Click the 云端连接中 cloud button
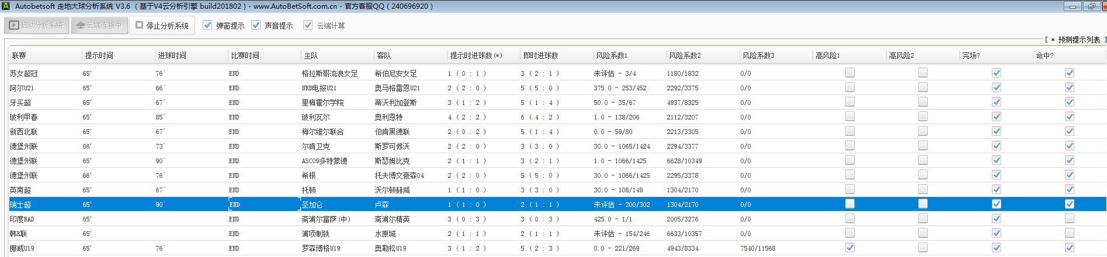The width and height of the screenshot is (1107, 257). point(99,26)
